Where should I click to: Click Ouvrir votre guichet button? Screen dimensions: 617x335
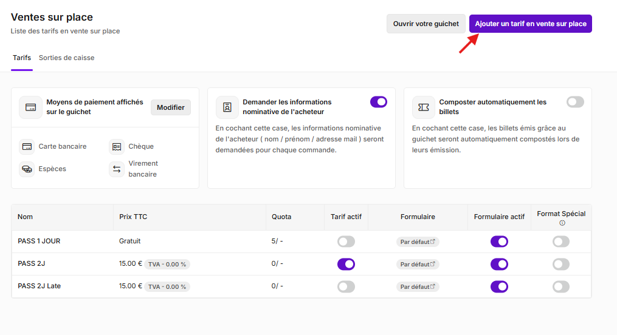(x=426, y=24)
